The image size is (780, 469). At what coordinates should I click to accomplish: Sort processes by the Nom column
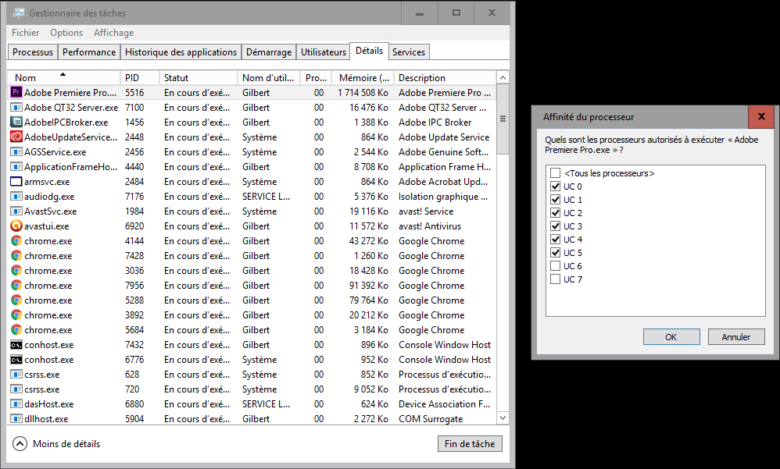point(63,77)
